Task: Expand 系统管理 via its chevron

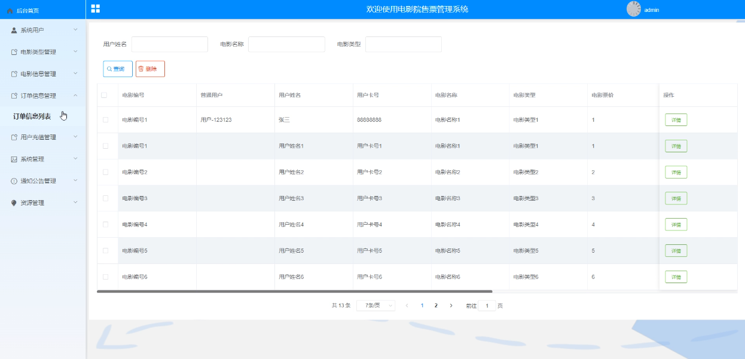Action: [75, 158]
